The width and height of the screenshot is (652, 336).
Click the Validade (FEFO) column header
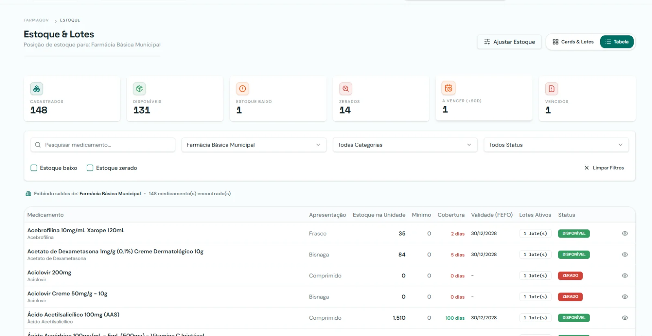click(492, 215)
